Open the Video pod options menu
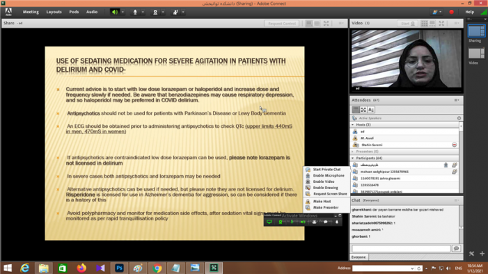 [x=457, y=24]
